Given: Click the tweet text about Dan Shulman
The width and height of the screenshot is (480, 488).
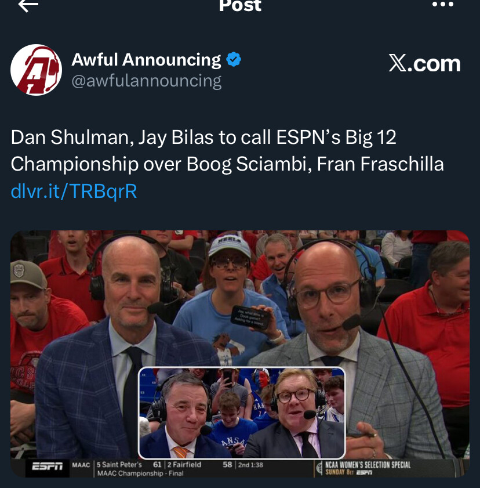Looking at the screenshot, I should (x=227, y=150).
